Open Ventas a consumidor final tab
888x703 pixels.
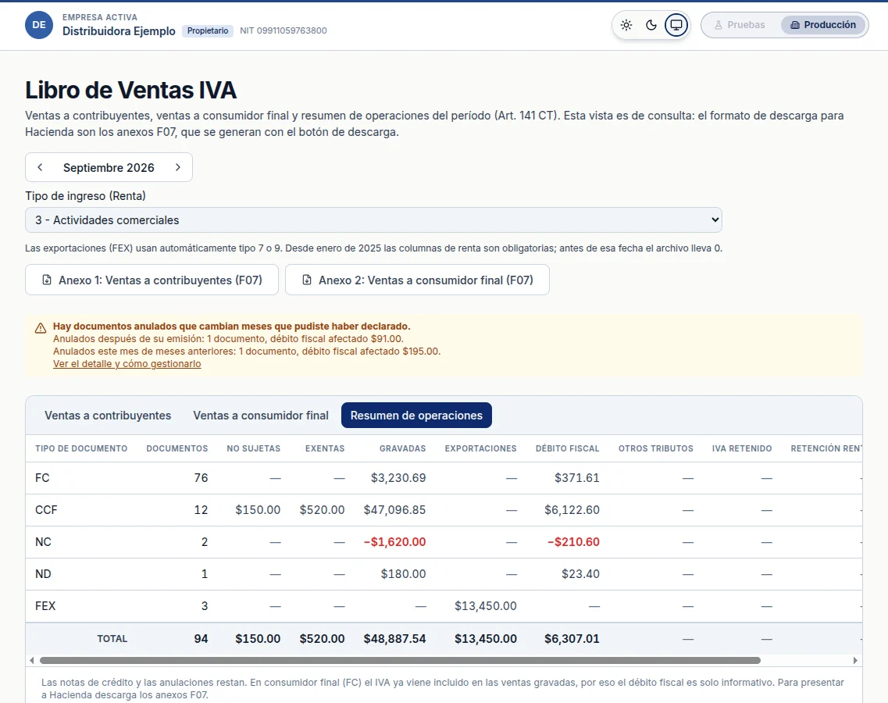click(x=261, y=416)
